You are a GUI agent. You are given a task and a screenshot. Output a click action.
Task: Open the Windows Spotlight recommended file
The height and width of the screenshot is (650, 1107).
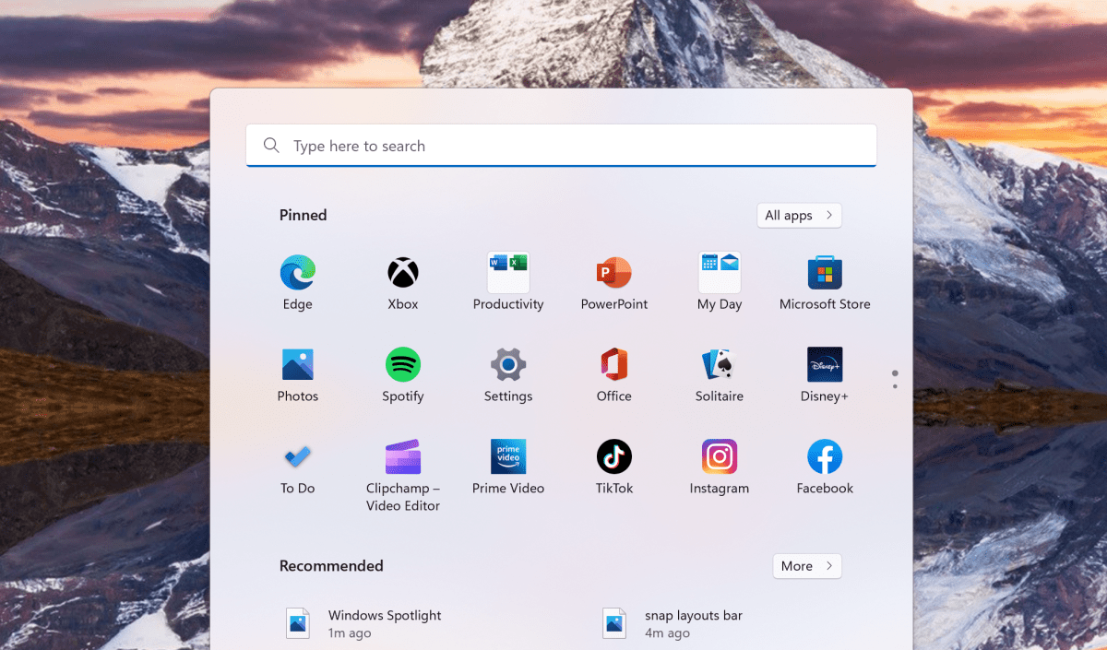363,623
